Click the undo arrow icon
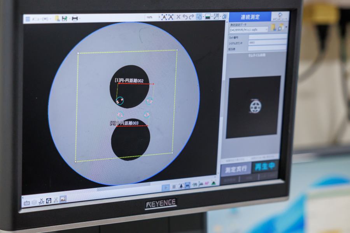 [185, 17]
